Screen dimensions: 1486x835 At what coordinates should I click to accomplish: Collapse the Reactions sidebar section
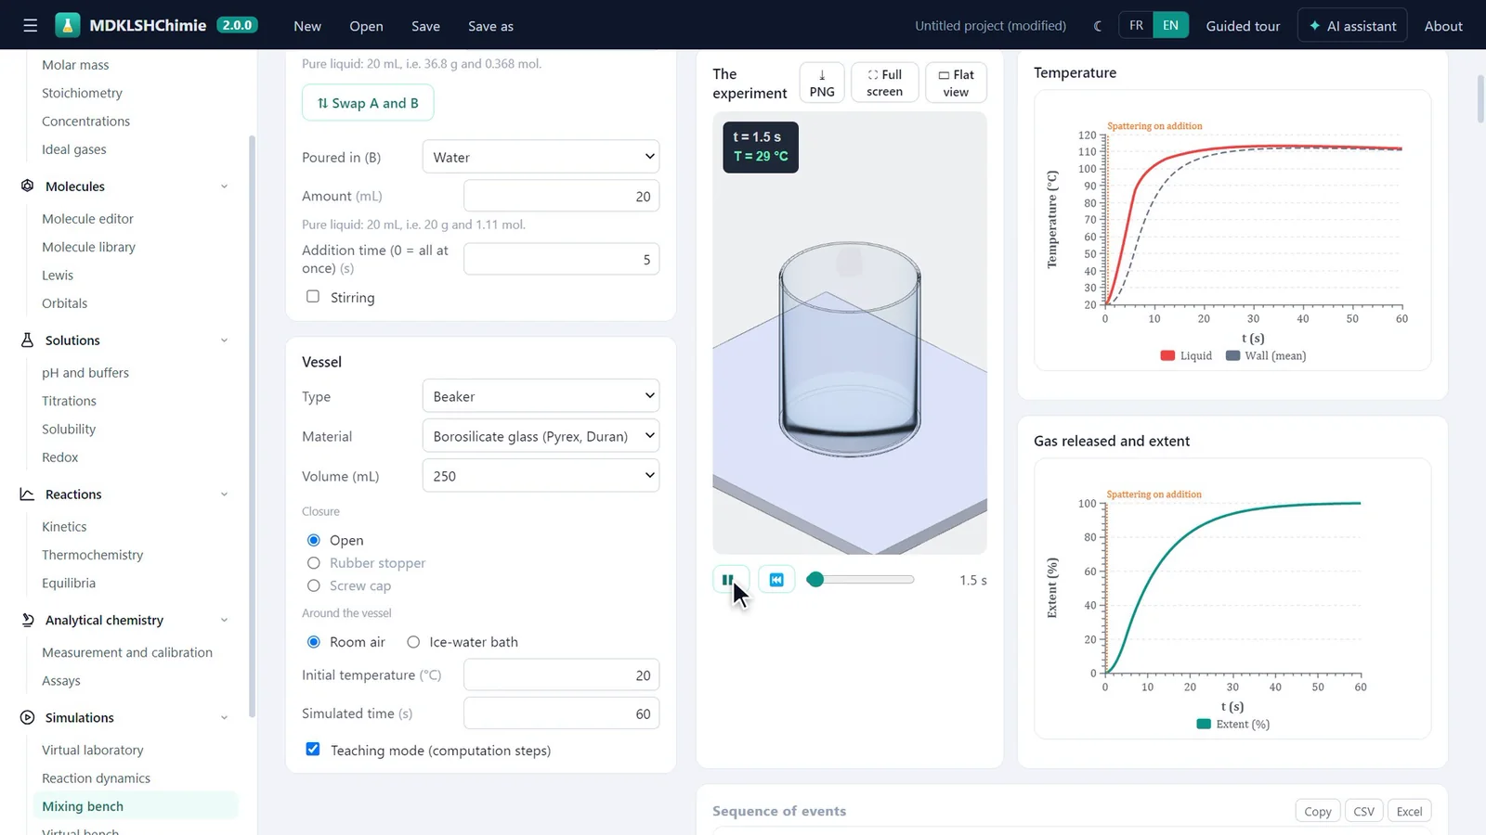point(224,495)
